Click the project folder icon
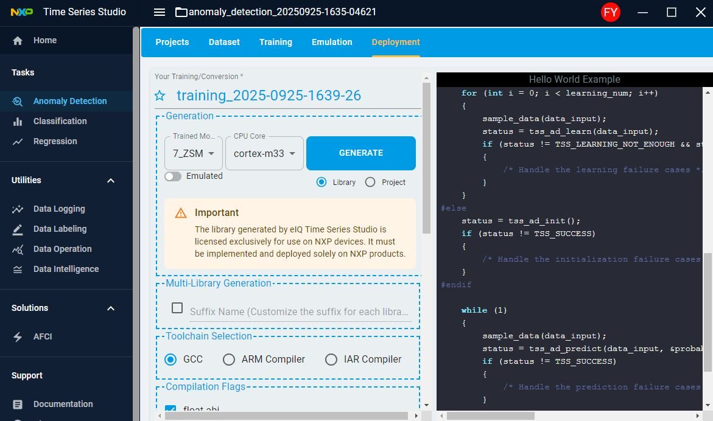Image resolution: width=713 pixels, height=421 pixels. [x=181, y=12]
